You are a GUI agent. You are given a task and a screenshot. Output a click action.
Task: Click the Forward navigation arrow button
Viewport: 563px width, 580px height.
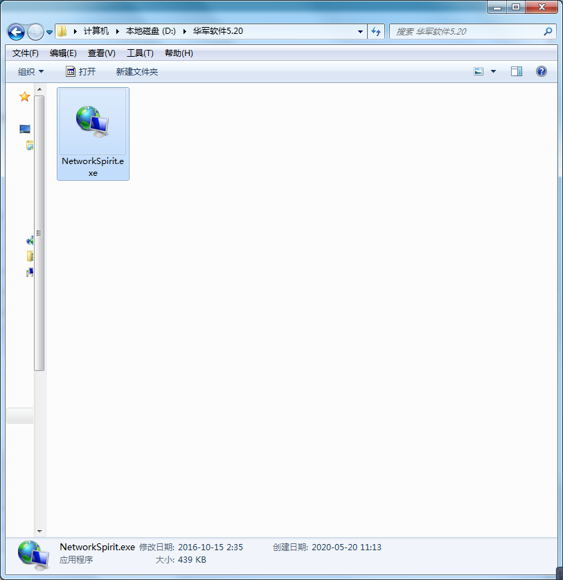(35, 32)
